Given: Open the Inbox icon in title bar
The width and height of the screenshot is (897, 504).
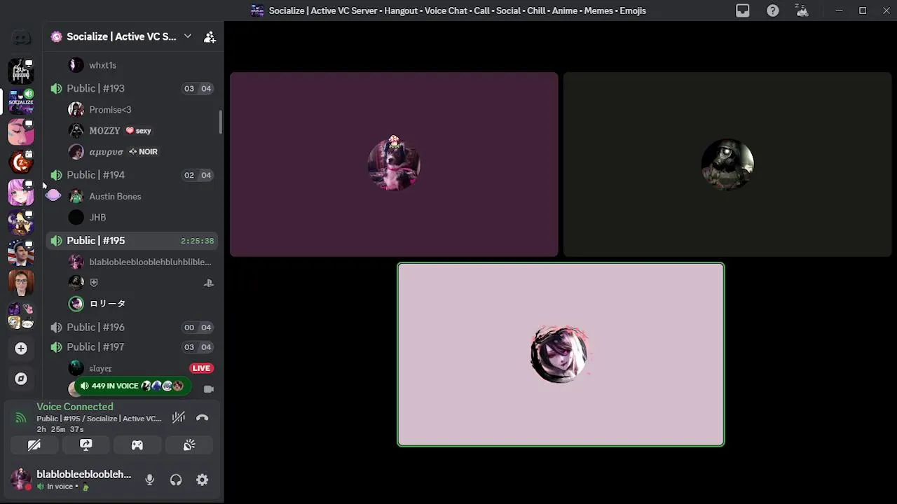Looking at the screenshot, I should [742, 10].
